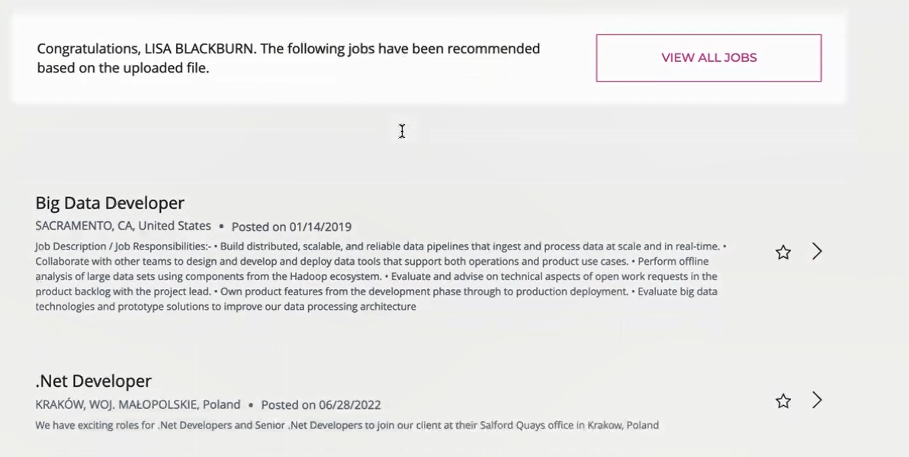The image size is (909, 457).
Task: Favorite the .Net Developer job star
Action: [783, 401]
